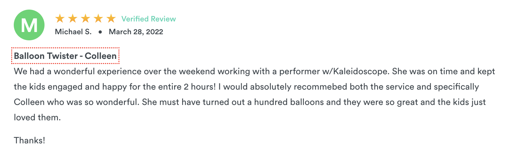Choose the fourth rating star
Viewport: 509px width, 160px height.
pyautogui.click(x=98, y=19)
